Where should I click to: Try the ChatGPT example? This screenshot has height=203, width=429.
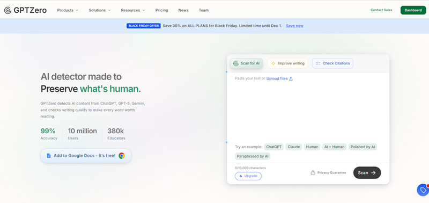pyautogui.click(x=274, y=147)
